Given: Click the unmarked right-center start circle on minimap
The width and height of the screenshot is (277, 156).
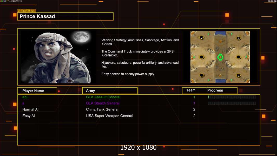Looking at the screenshot, I should (x=239, y=57).
